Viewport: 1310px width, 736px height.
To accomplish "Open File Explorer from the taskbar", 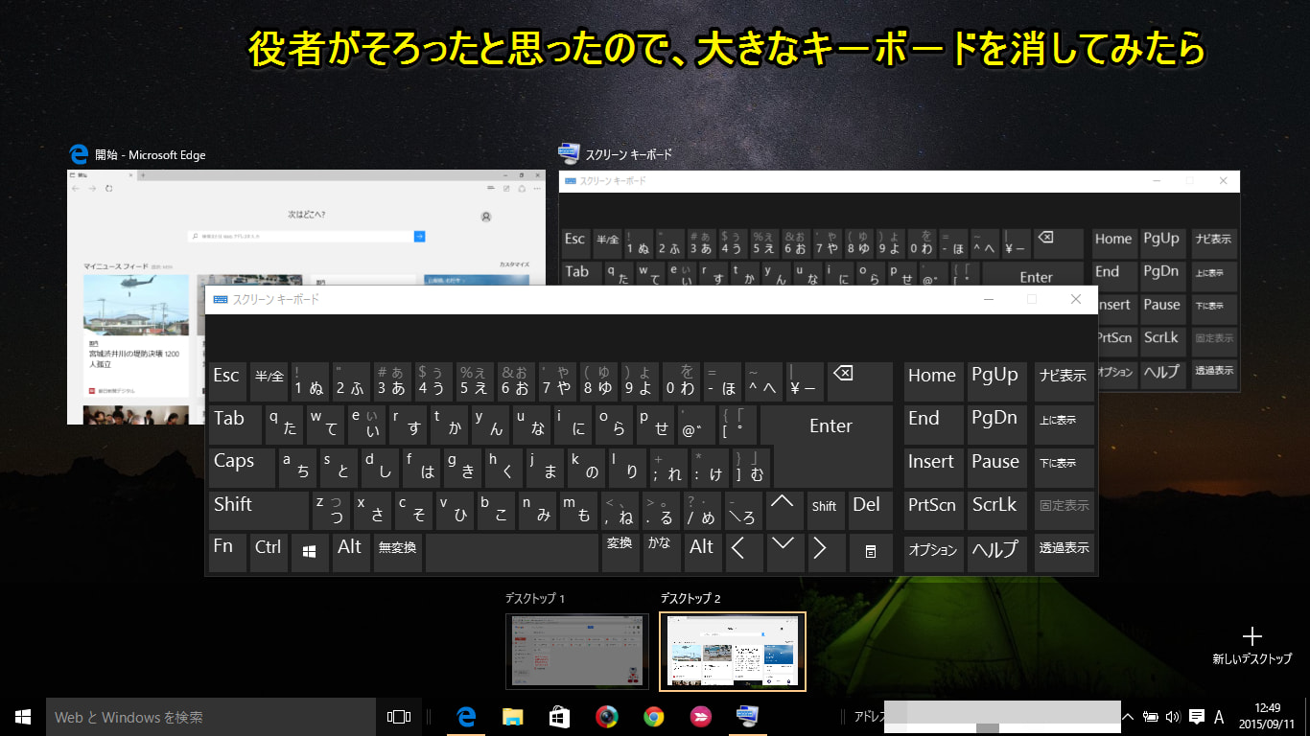I will coord(513,717).
